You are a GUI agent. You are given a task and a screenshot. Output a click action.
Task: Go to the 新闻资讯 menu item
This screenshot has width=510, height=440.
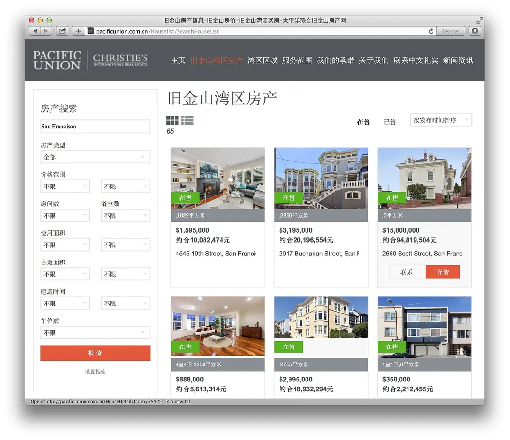click(458, 60)
